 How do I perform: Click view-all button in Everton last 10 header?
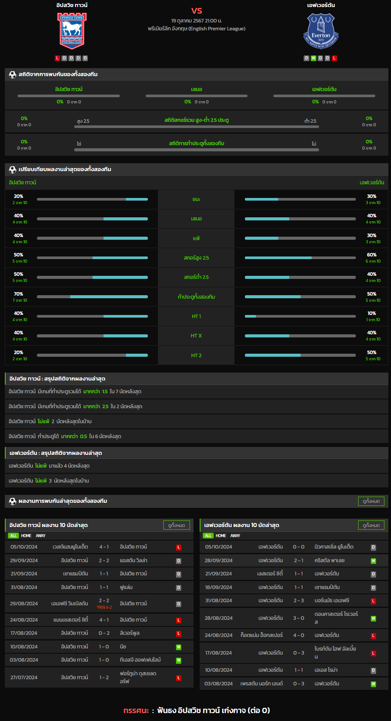coord(371,525)
